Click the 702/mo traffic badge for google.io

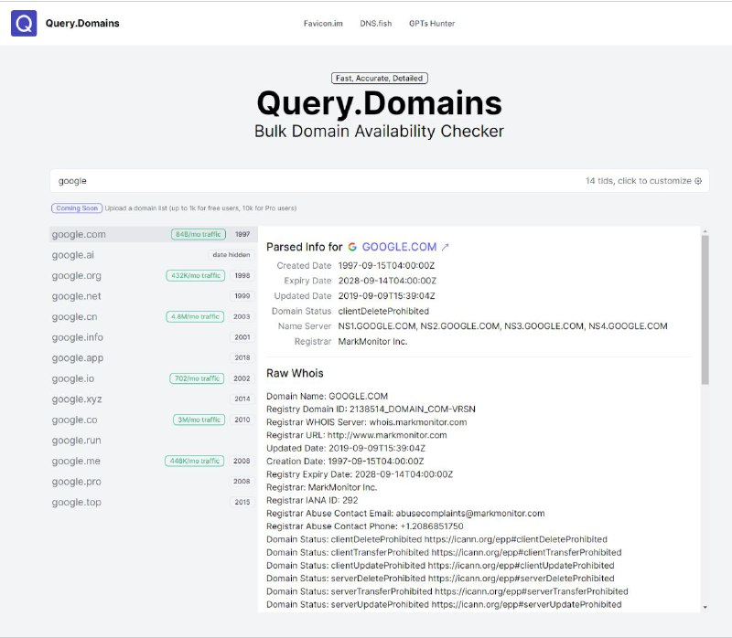tap(197, 378)
